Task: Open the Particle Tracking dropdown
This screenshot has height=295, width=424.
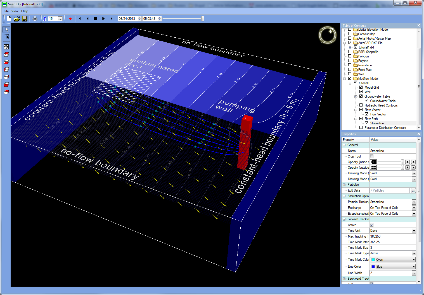Action: (x=414, y=202)
